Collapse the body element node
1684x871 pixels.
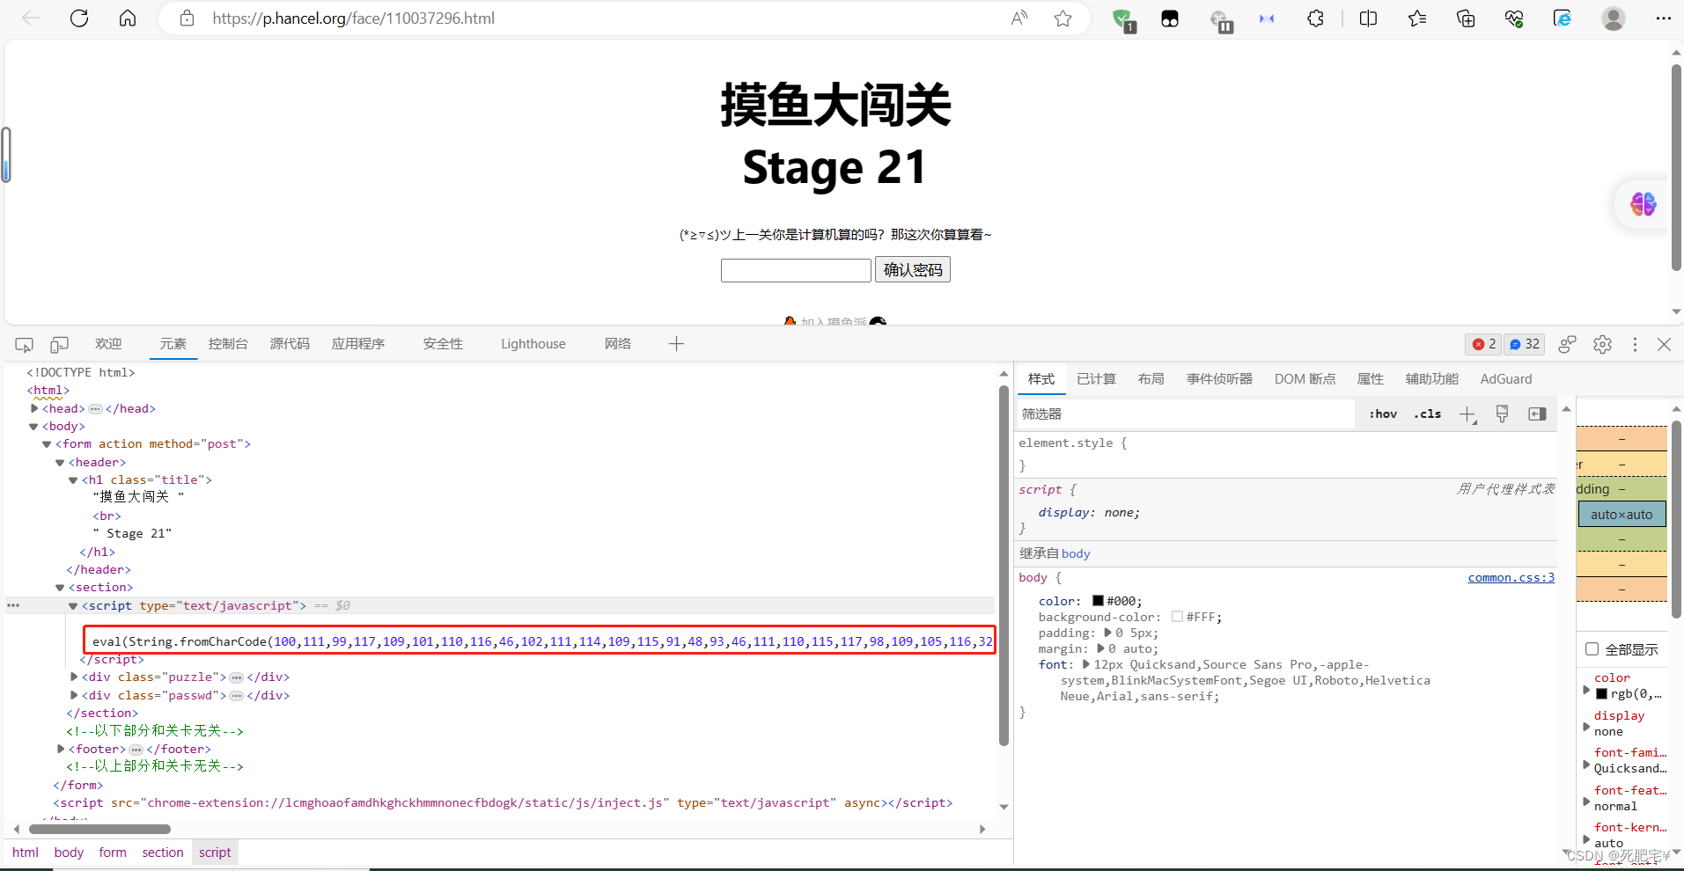[33, 427]
